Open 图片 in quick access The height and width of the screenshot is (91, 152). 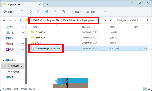tap(11, 38)
